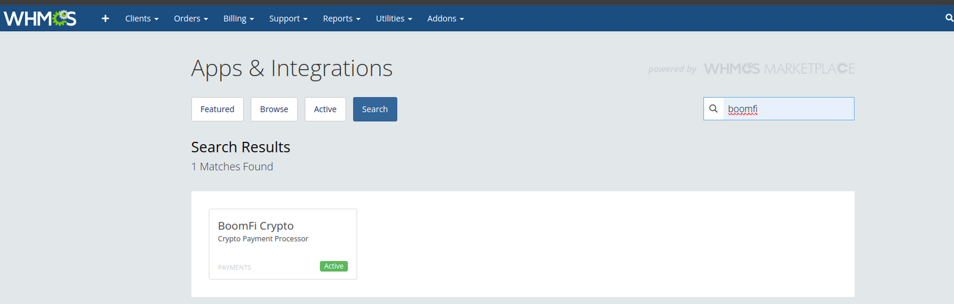Click the 'Search Results' heading
The height and width of the screenshot is (304, 954).
241,147
